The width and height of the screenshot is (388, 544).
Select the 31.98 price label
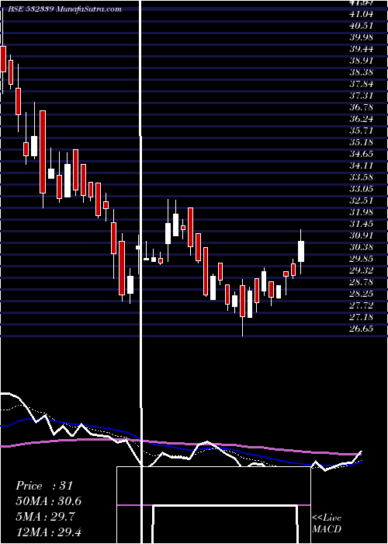[361, 212]
